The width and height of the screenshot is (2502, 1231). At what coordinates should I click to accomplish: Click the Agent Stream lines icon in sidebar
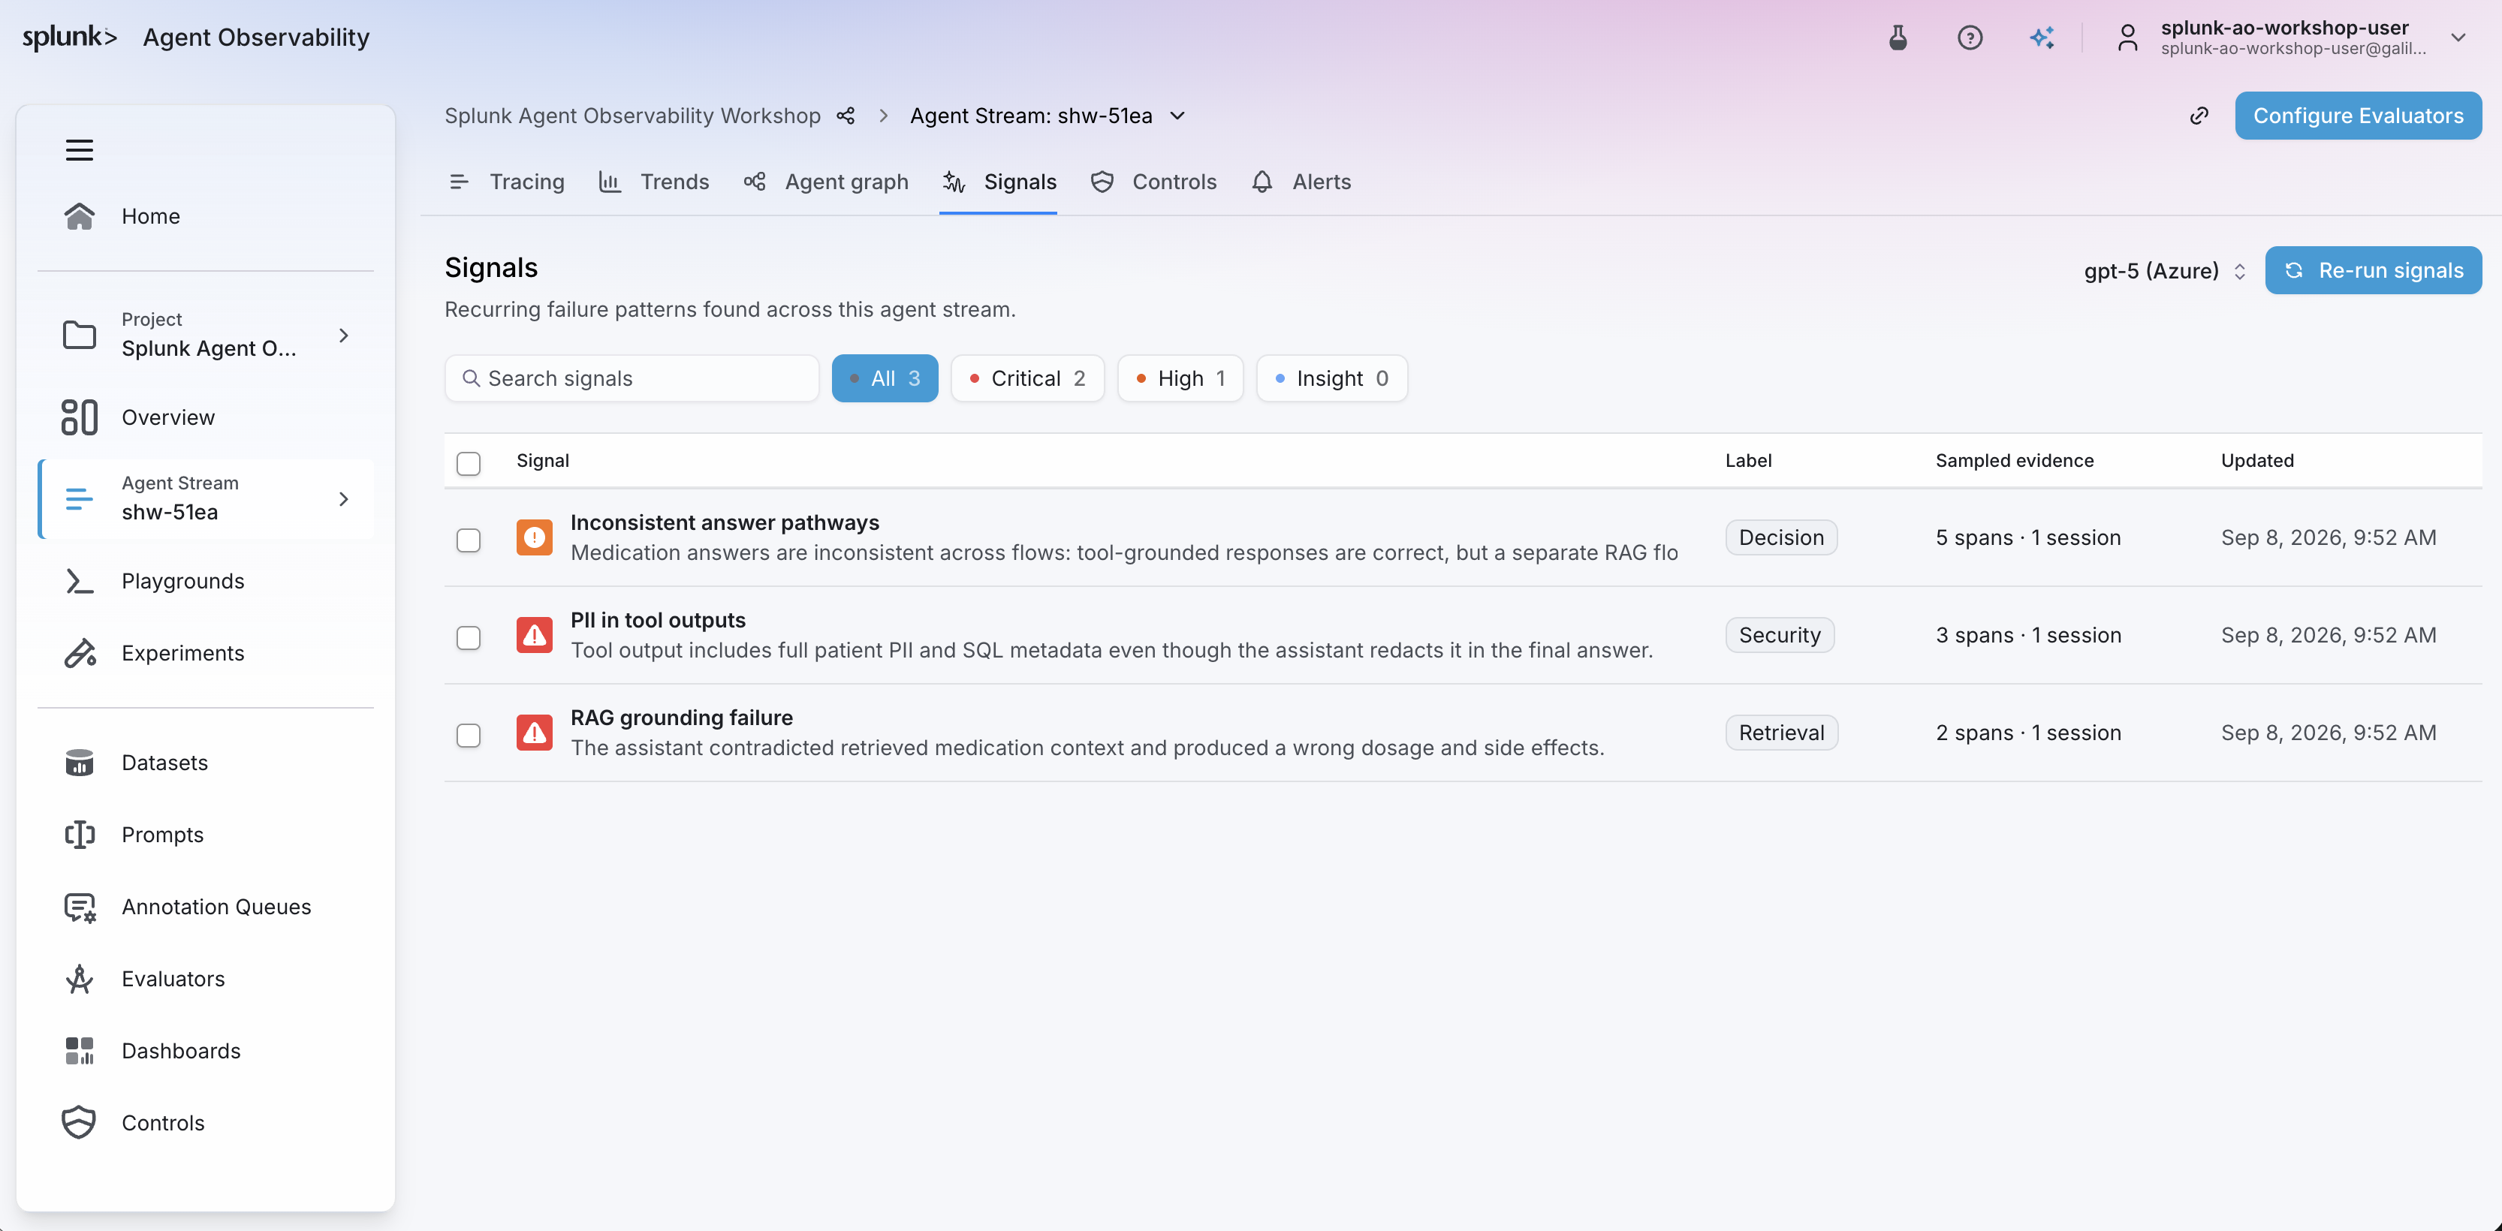[x=80, y=499]
